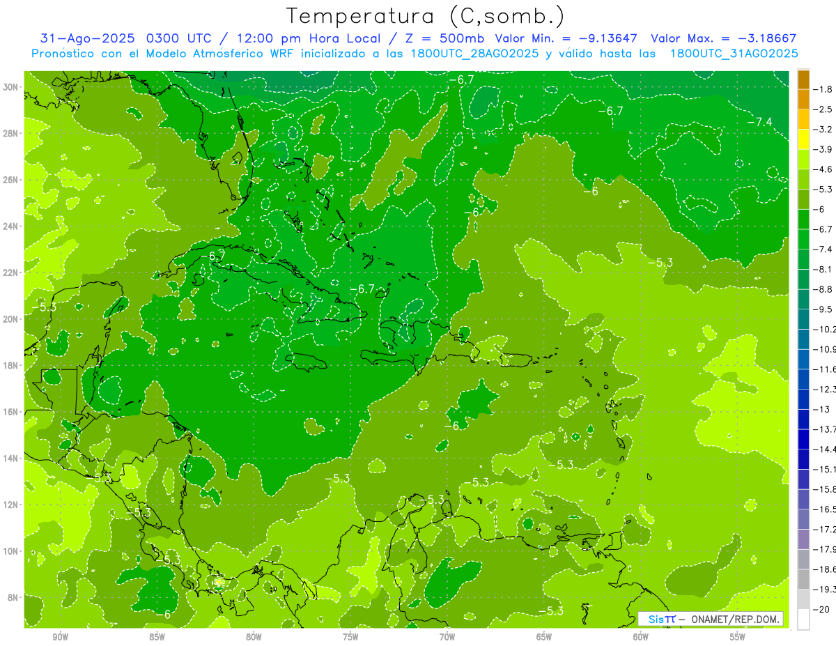836x646 pixels.
Task: Click the "-18.6" colorbar label
Action: (826, 569)
